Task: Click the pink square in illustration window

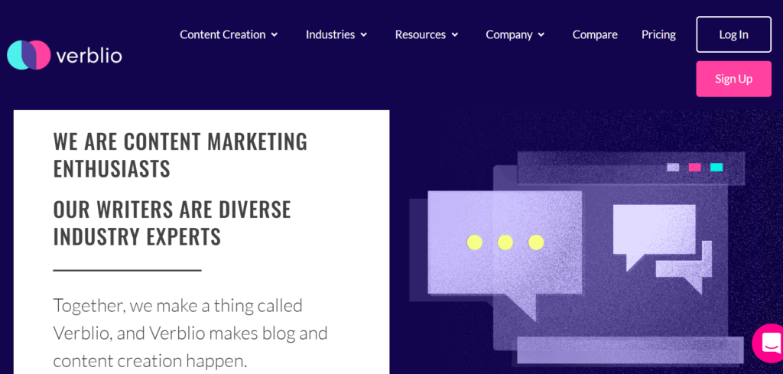Action: (694, 167)
